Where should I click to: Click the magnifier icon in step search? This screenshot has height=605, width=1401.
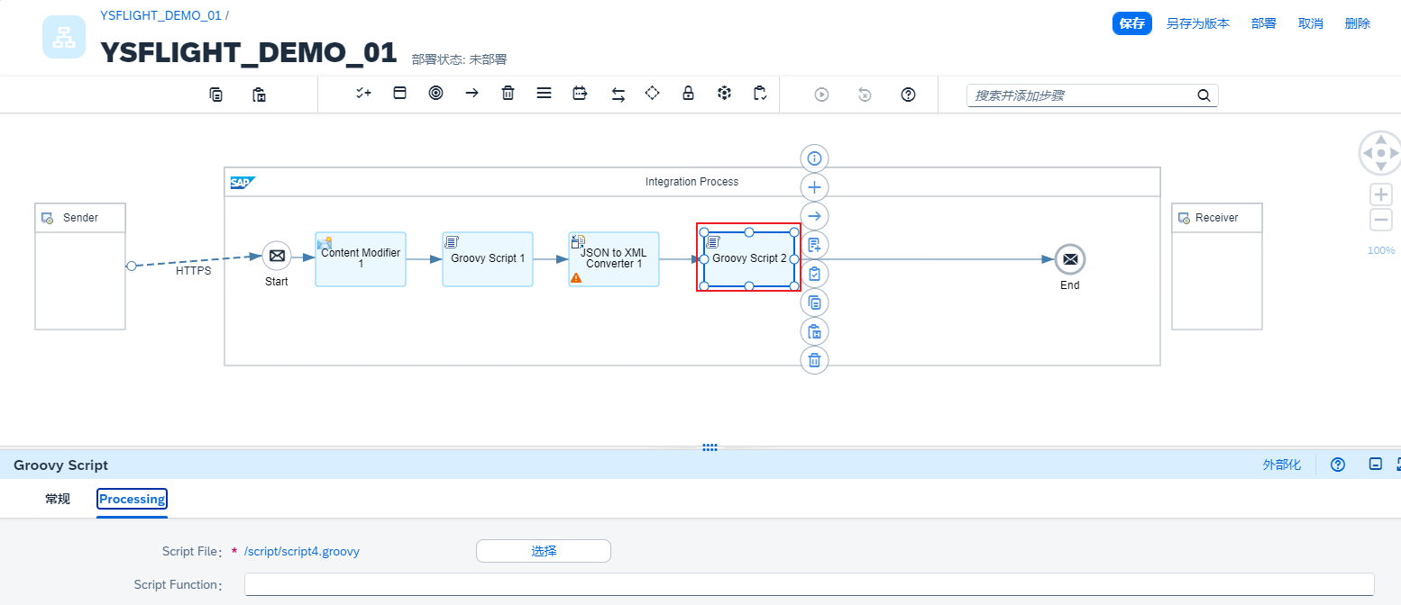1204,95
